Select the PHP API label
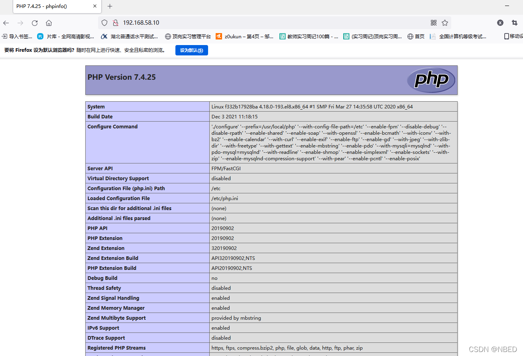This screenshot has width=523, height=356. 98,228
